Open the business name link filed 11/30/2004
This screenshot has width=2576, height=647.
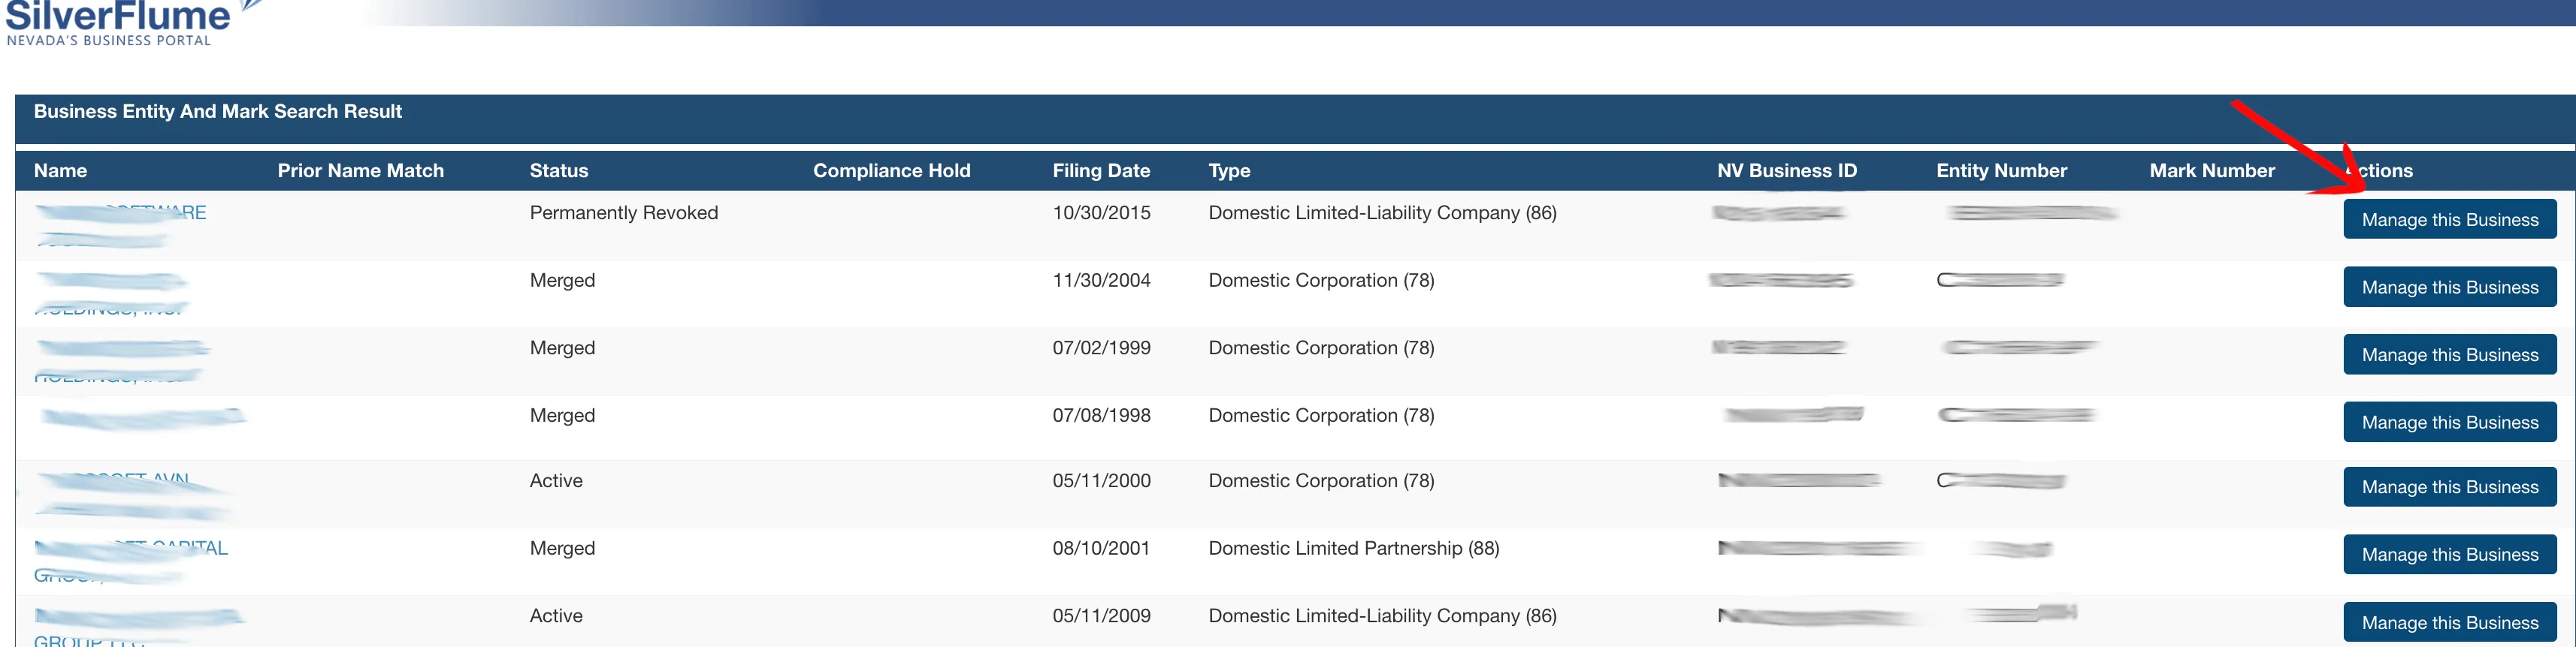coord(112,293)
